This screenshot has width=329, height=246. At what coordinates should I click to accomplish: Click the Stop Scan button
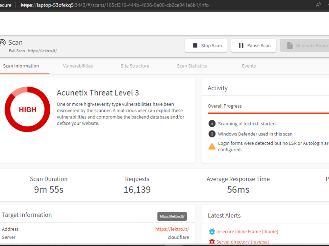[x=206, y=45]
